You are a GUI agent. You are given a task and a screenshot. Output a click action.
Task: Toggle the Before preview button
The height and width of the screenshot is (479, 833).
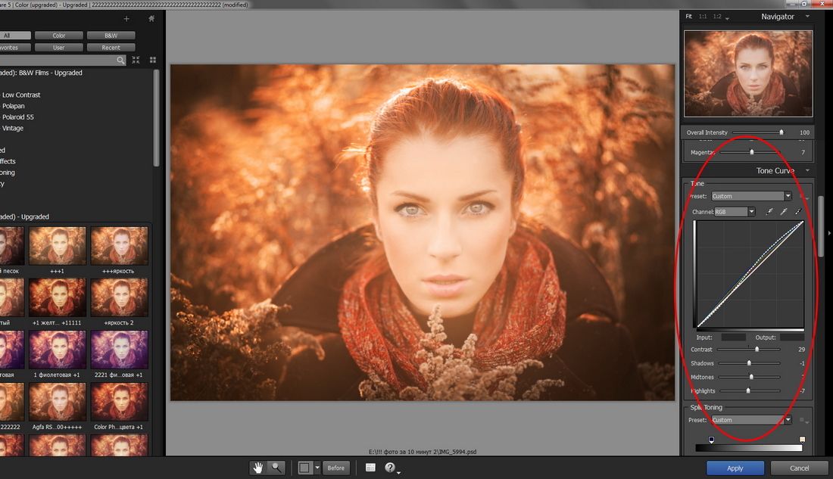(x=336, y=468)
